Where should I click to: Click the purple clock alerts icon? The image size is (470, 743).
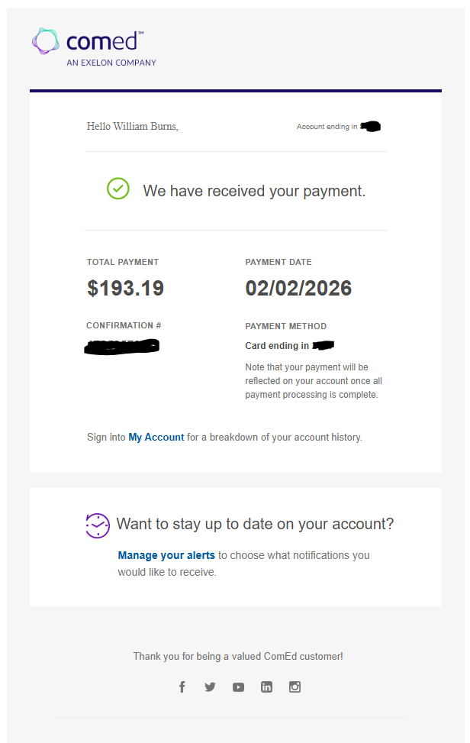(x=98, y=525)
